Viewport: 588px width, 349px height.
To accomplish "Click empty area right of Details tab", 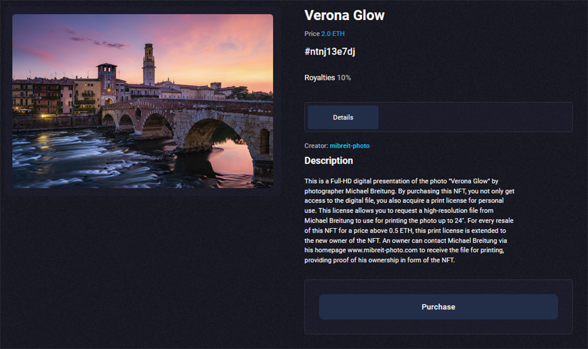I will (470, 117).
